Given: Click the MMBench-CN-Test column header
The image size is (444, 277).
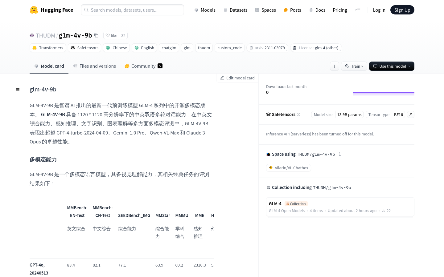Looking at the screenshot, I should click(103, 211).
